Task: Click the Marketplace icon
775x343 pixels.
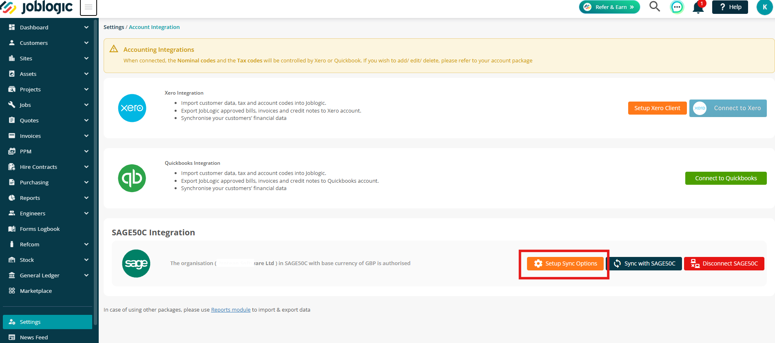Action: click(12, 291)
